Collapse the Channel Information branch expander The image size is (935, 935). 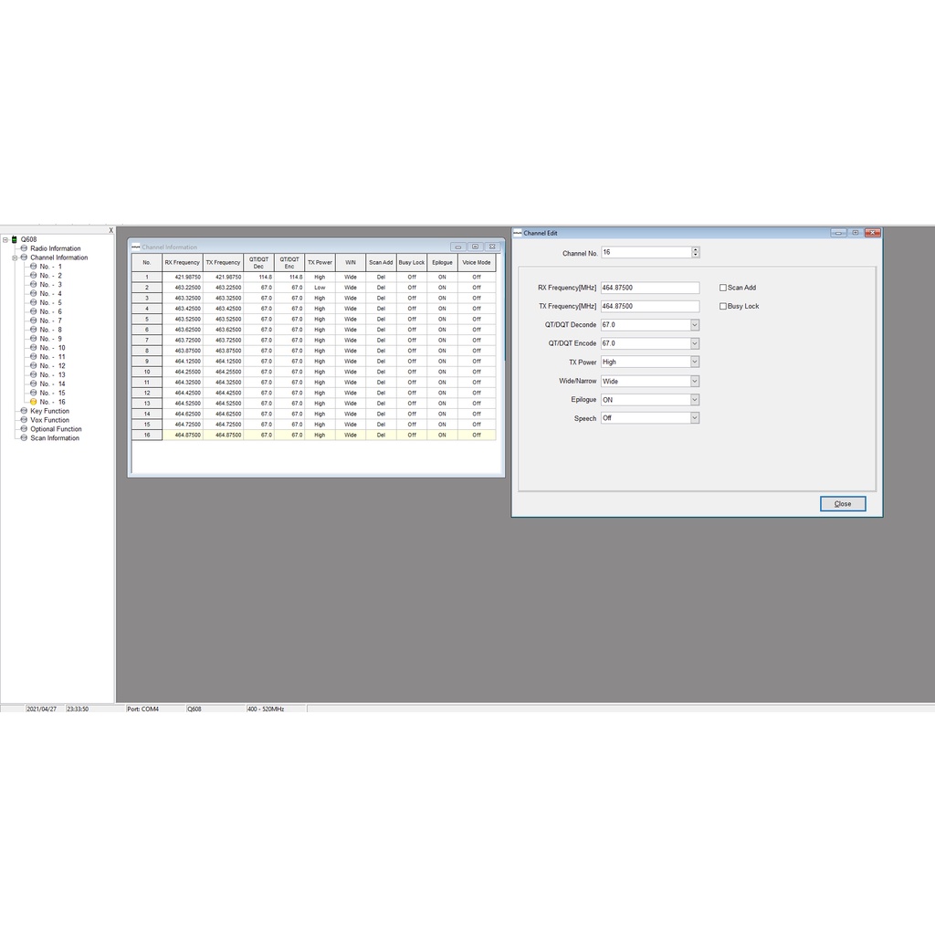click(15, 257)
